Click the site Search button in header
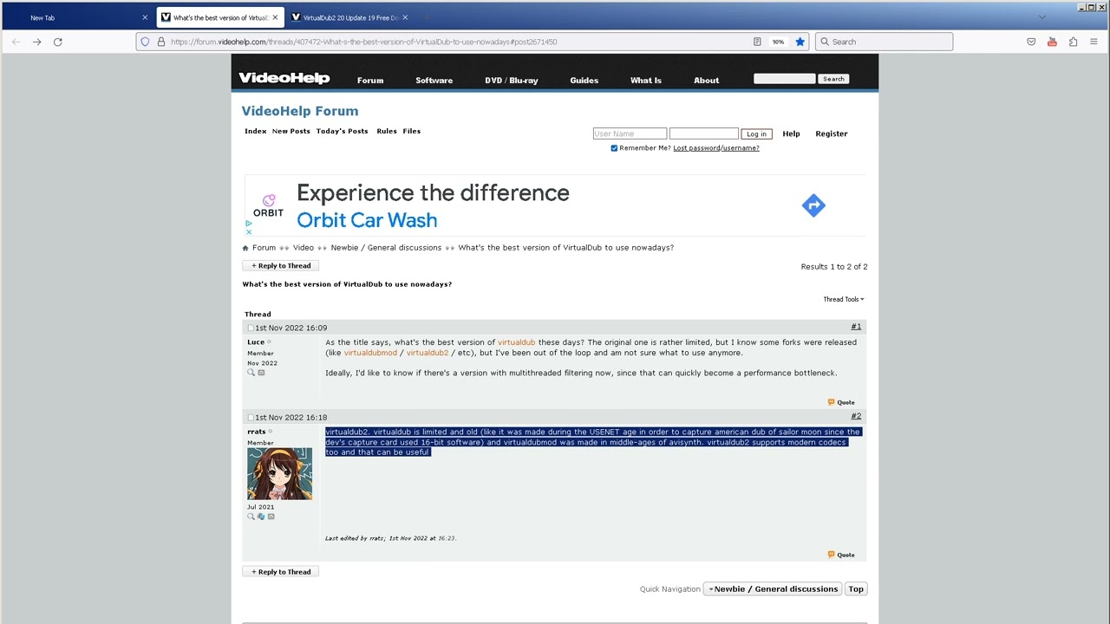This screenshot has width=1110, height=624. pyautogui.click(x=833, y=79)
